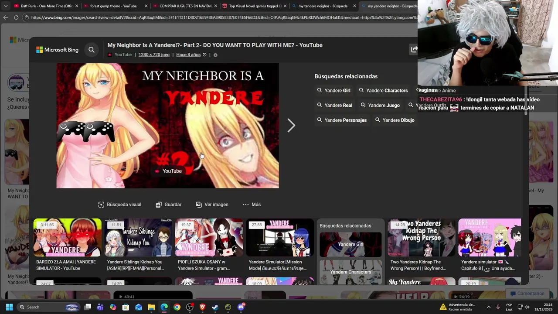Screen dimensions: 558x314
Task: Open Task View on the taskbar
Action: pyautogui.click(x=88, y=307)
